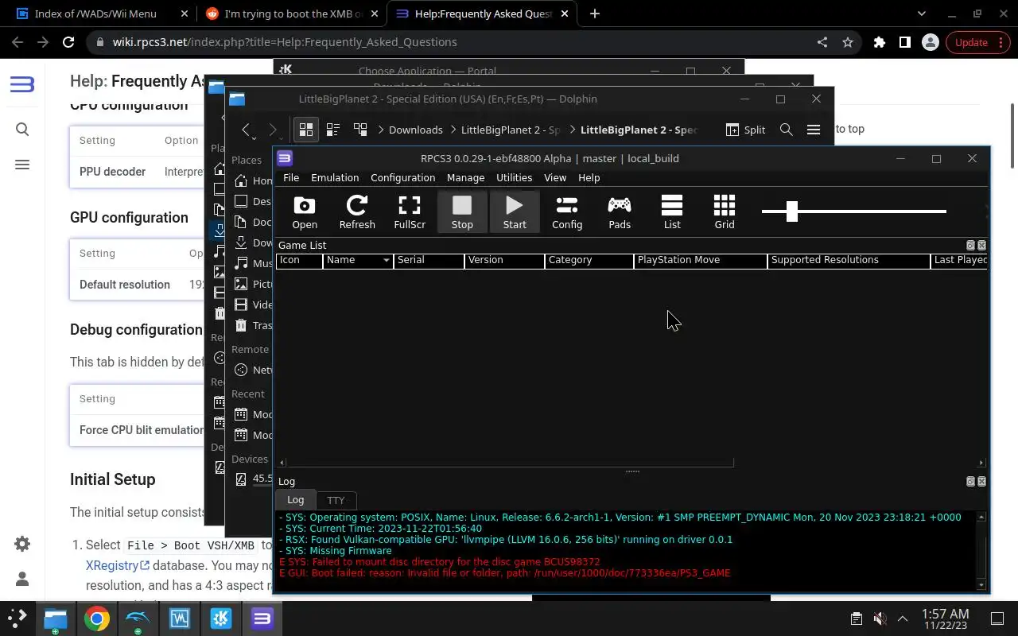Open the RPCS3 taskbar icon
This screenshot has height=636, width=1018.
[262, 619]
